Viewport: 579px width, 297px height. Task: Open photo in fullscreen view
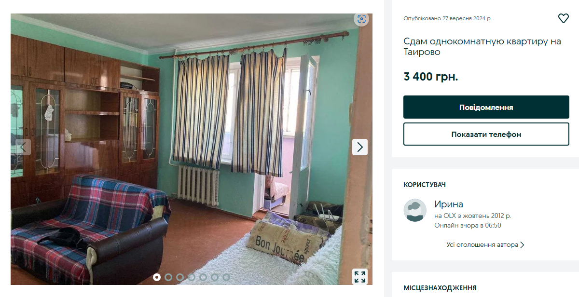[x=360, y=277]
